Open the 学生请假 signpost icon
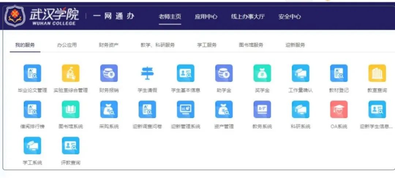 [x=147, y=73]
